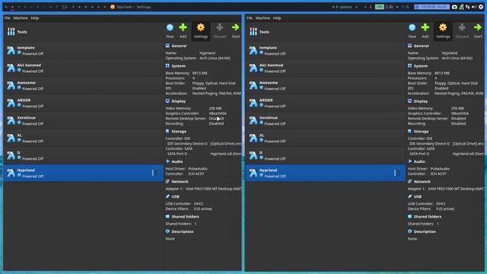Click settings gear in top bar tray
This screenshot has height=274, width=487.
pos(481,7)
